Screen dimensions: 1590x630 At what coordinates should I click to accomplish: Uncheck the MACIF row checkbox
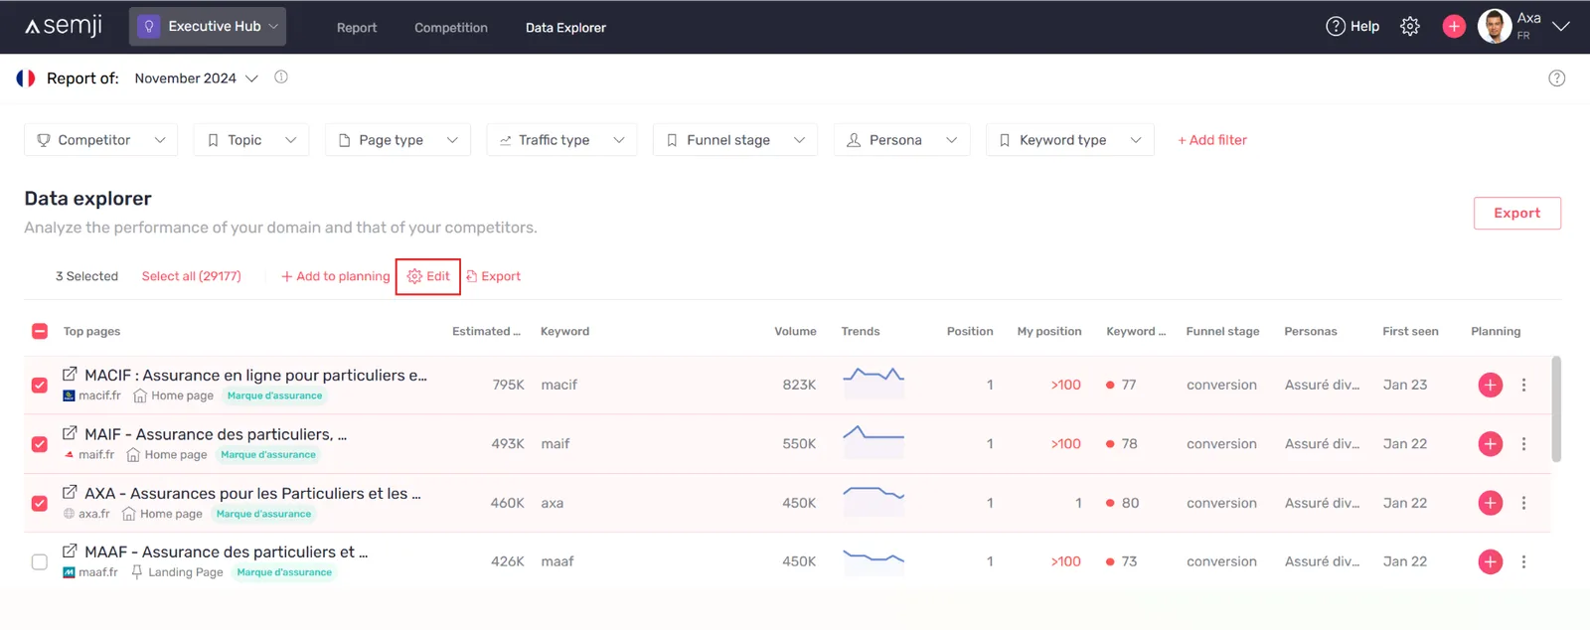point(40,385)
